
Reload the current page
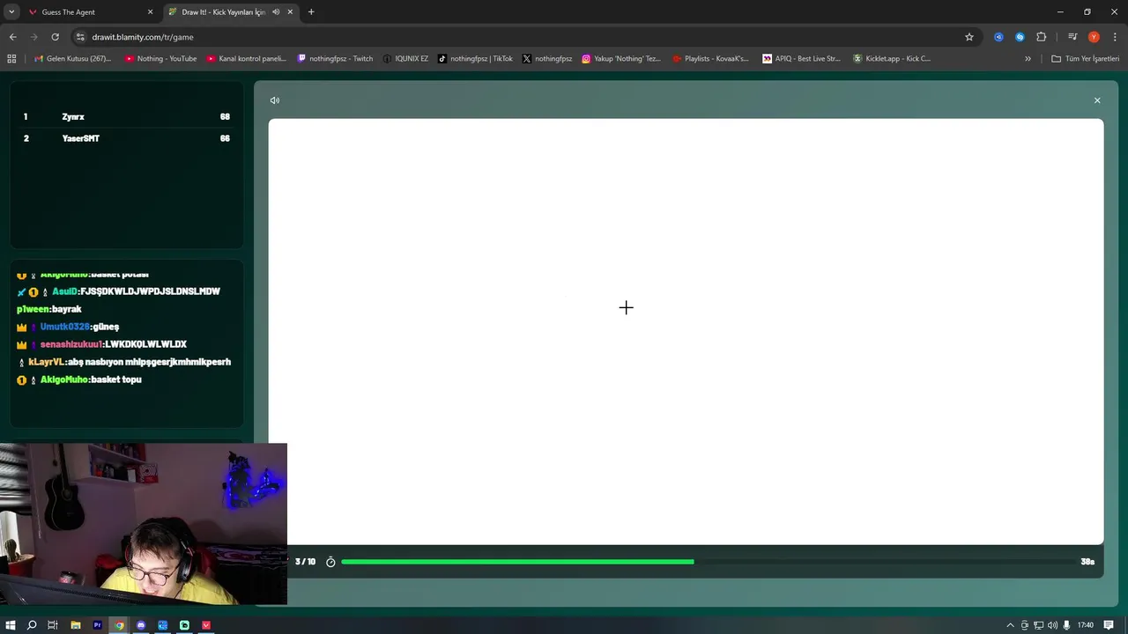click(x=55, y=37)
